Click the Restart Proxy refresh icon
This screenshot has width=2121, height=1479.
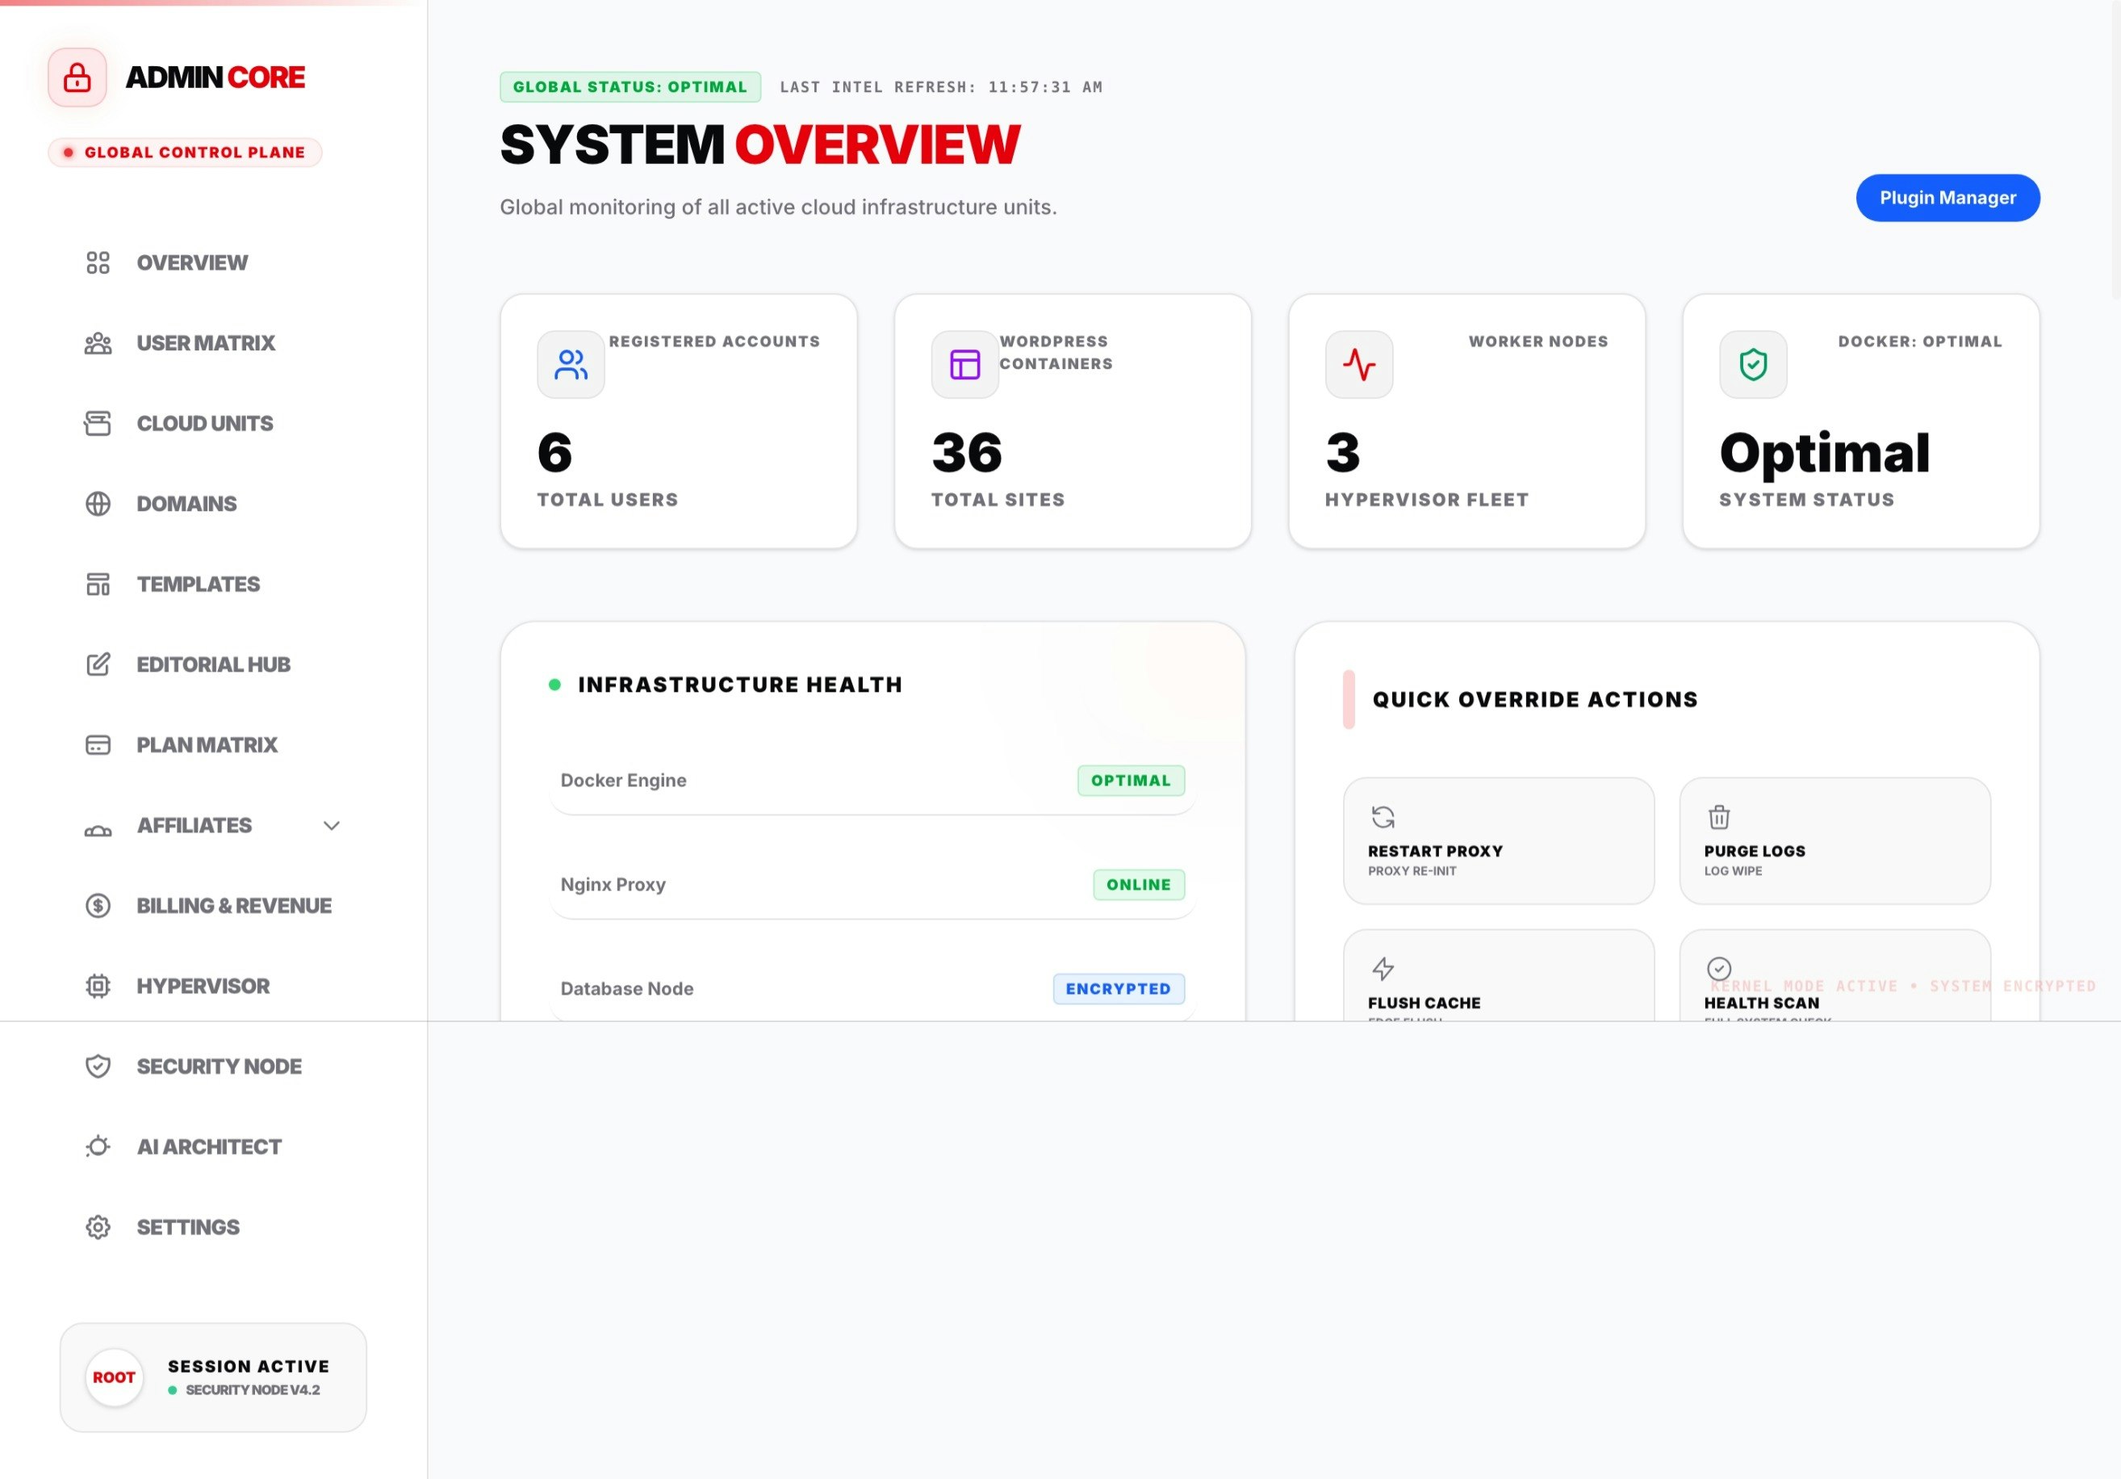click(1383, 817)
